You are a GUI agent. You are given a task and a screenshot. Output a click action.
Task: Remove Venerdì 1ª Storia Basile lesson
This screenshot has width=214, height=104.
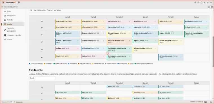(x=181, y=22)
